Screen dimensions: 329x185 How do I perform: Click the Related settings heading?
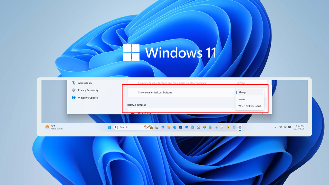tap(137, 105)
